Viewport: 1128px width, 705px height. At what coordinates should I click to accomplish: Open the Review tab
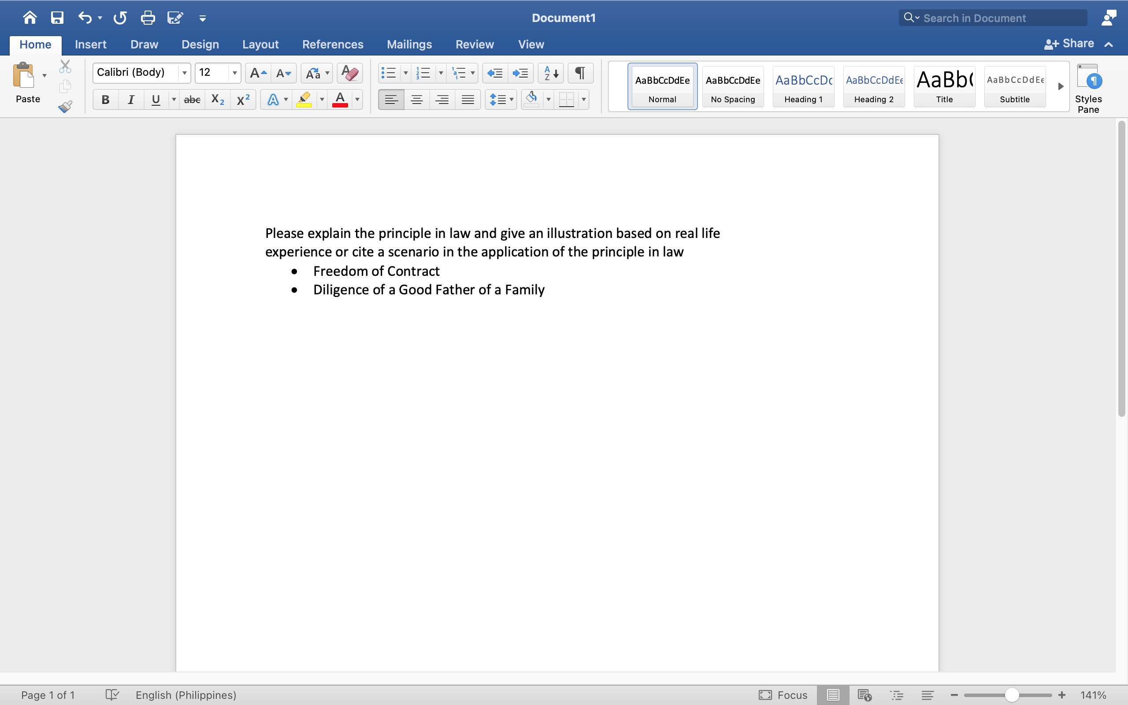(474, 45)
